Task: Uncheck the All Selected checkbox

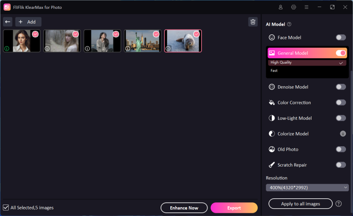Action: click(x=6, y=207)
